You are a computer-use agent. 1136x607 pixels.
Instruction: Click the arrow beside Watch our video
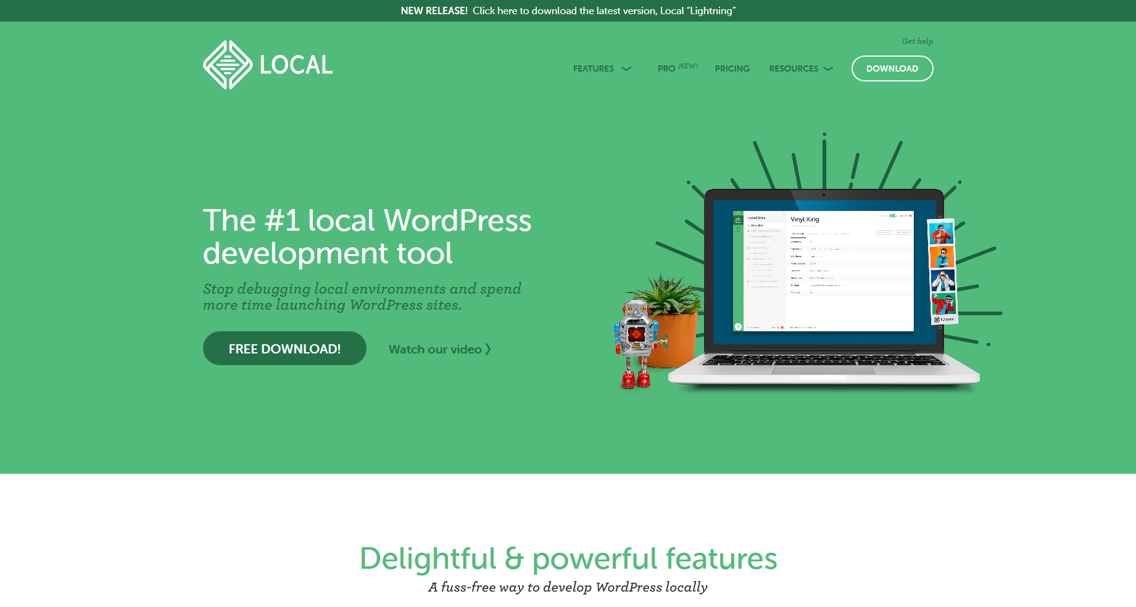click(488, 349)
